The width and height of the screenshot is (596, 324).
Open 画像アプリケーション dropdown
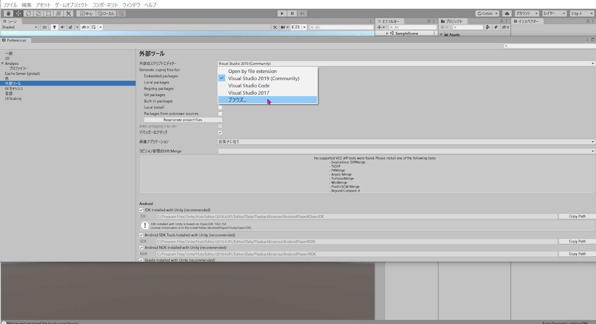[x=406, y=142]
